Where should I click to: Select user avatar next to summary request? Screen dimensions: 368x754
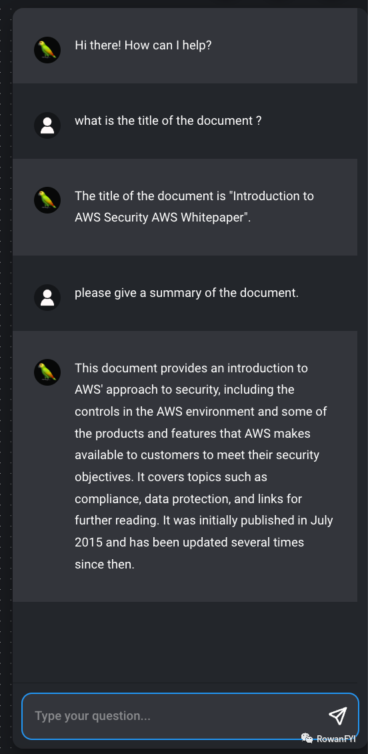(47, 297)
